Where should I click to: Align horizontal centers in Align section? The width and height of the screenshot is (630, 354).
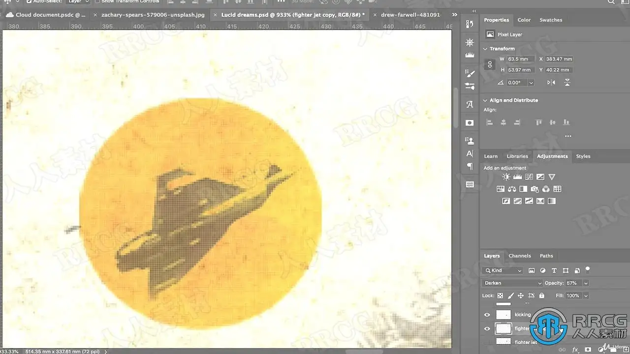pyautogui.click(x=503, y=122)
